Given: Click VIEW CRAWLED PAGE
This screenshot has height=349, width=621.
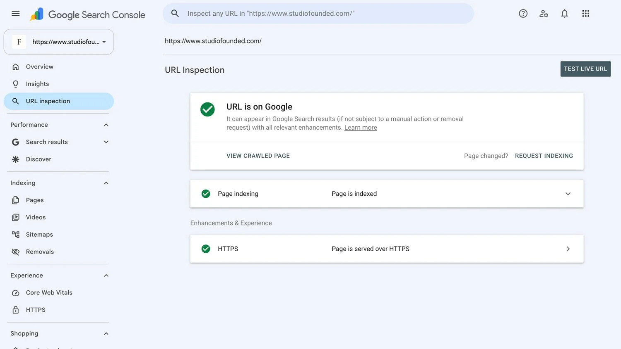Looking at the screenshot, I should point(258,156).
